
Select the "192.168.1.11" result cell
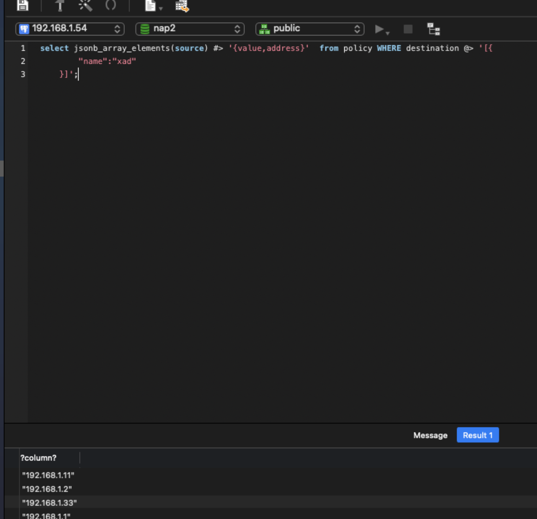(x=48, y=475)
